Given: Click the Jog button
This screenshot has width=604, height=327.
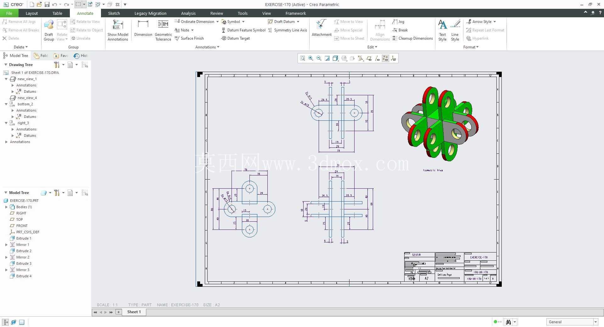Looking at the screenshot, I should (x=398, y=22).
